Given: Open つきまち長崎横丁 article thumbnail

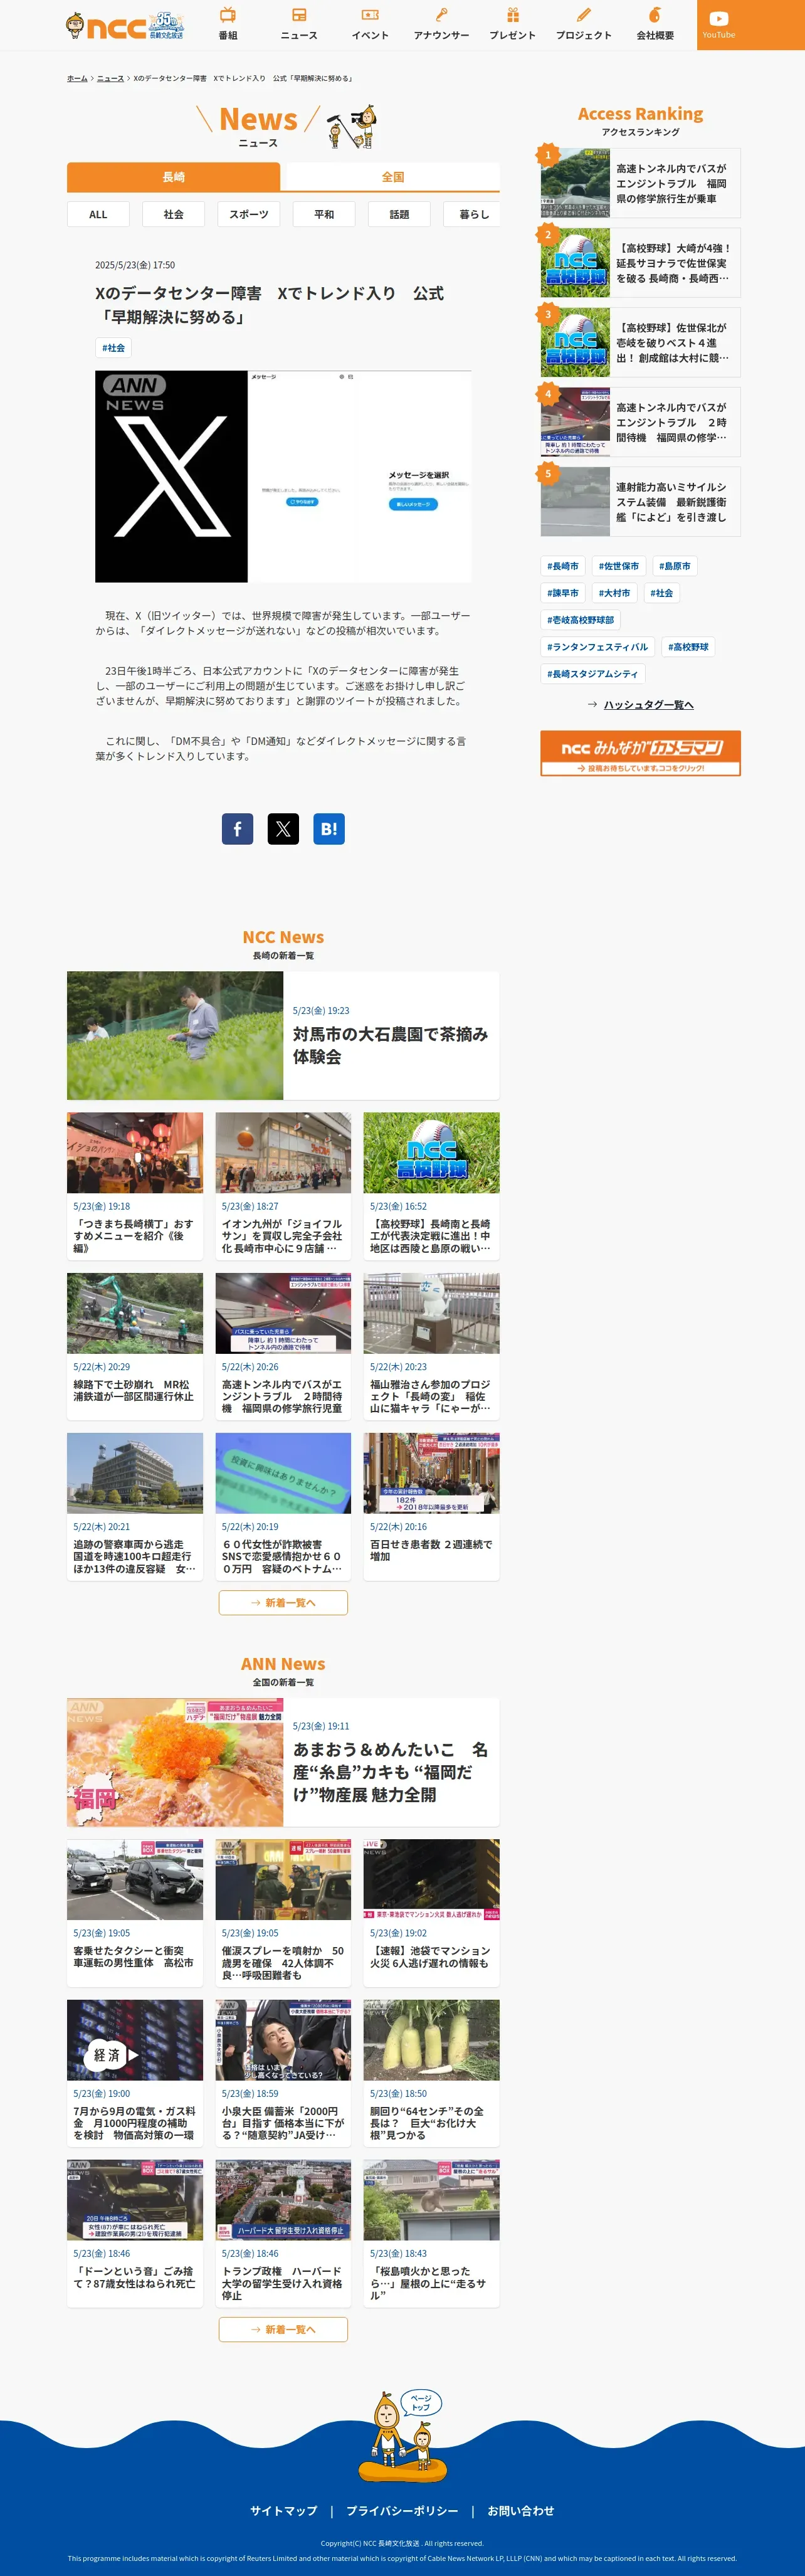Looking at the screenshot, I should point(135,1152).
